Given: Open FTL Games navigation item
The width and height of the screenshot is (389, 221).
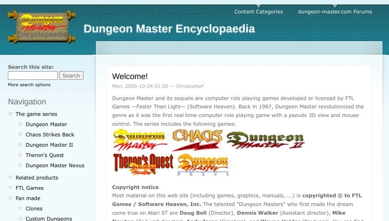Looking at the screenshot, I should pyautogui.click(x=30, y=188).
